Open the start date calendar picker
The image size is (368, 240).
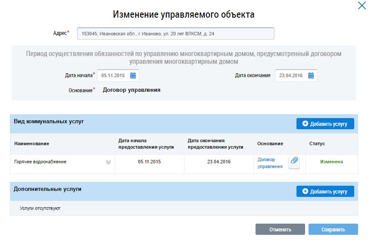point(133,75)
